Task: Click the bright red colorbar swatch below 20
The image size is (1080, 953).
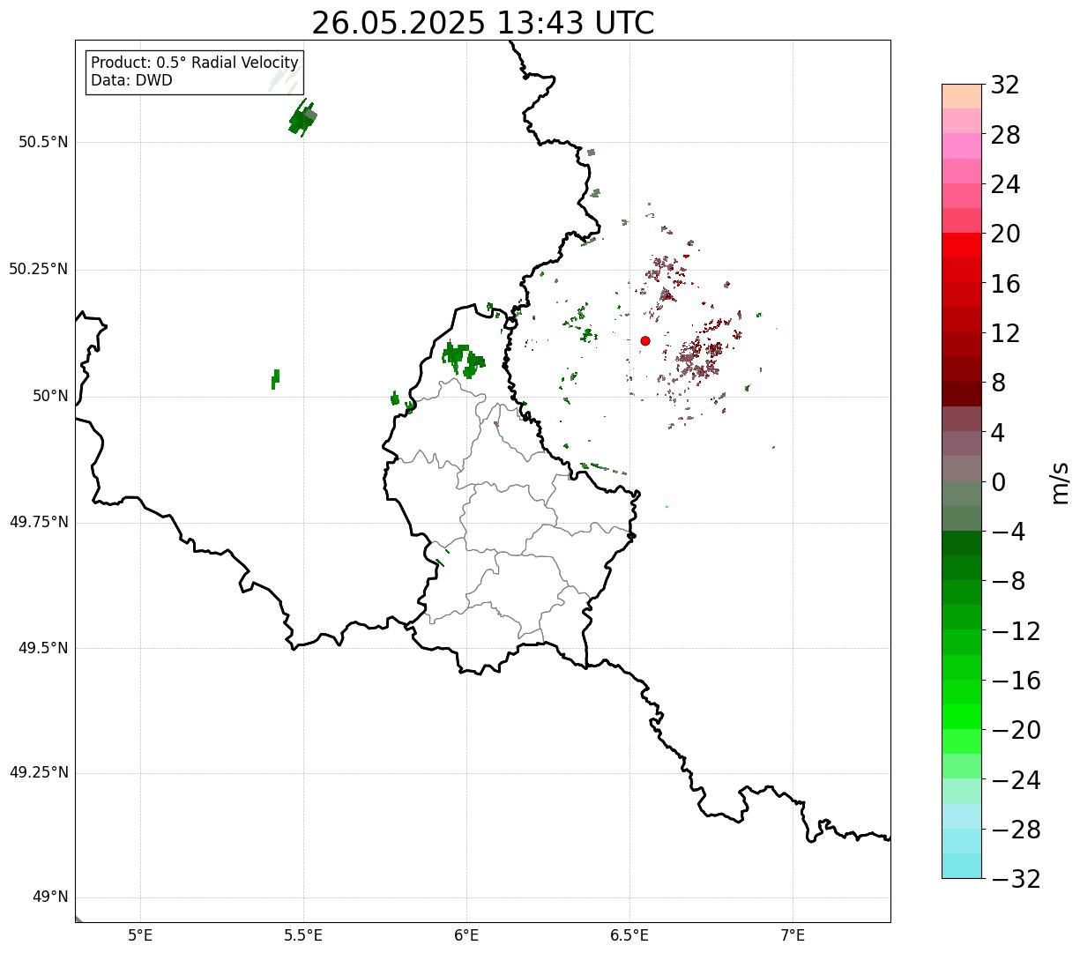Action: pos(961,245)
